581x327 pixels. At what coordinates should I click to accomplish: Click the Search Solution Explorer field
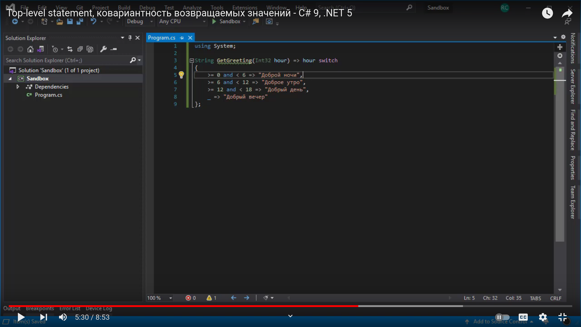(67, 60)
